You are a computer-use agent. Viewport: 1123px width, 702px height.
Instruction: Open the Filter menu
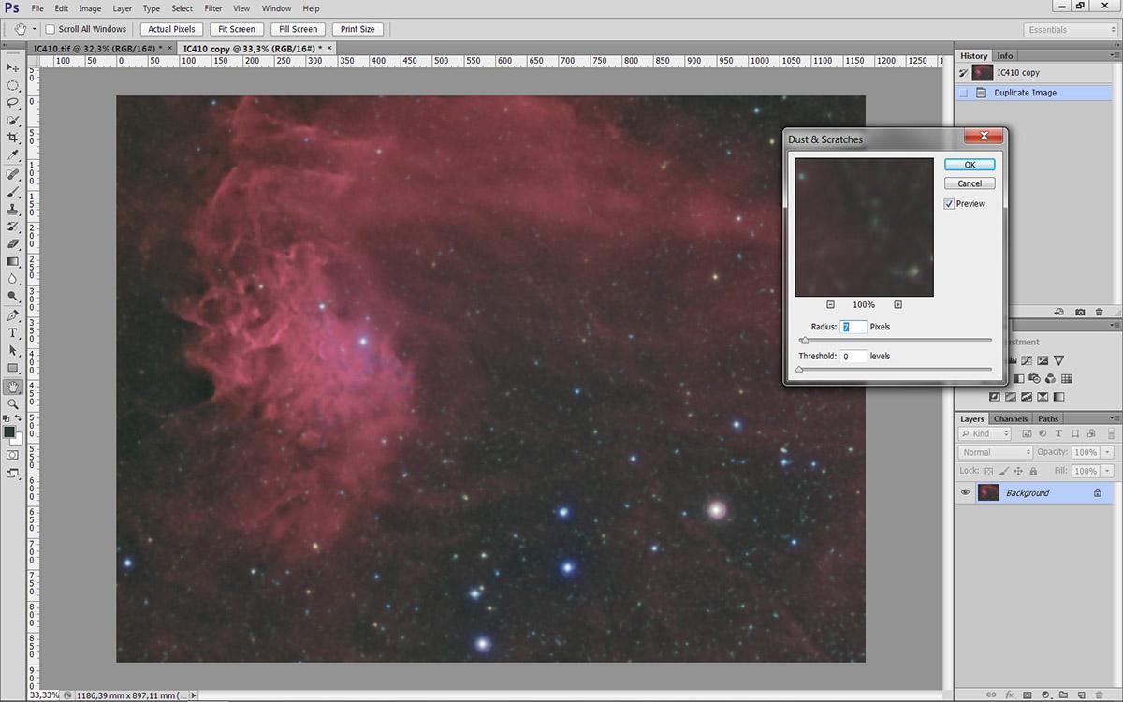click(x=212, y=8)
